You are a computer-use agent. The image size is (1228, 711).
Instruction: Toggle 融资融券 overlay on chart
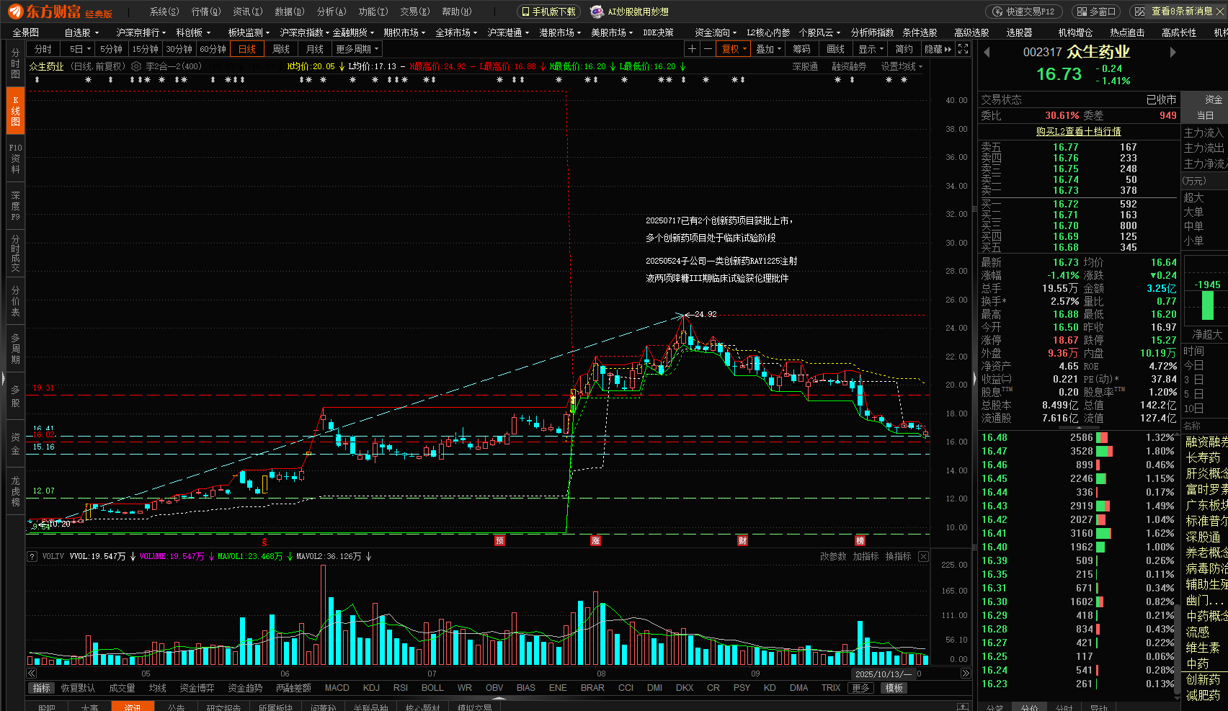(849, 66)
